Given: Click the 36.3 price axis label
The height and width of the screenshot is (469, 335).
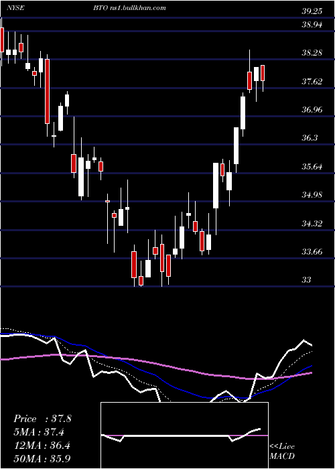Looking at the screenshot, I should click(x=310, y=139).
